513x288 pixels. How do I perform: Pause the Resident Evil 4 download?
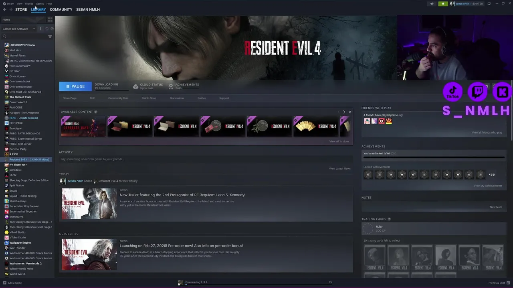tap(75, 86)
